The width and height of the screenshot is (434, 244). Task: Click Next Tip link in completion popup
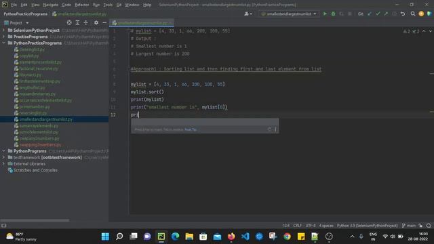191,129
